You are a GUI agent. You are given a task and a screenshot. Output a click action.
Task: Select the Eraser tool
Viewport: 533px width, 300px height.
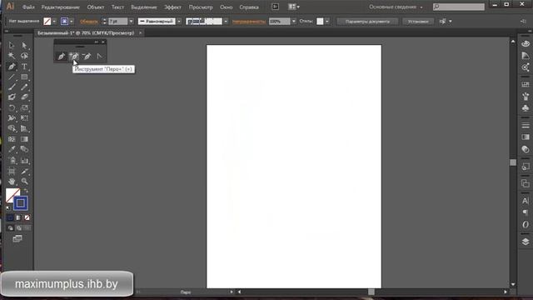click(24, 97)
